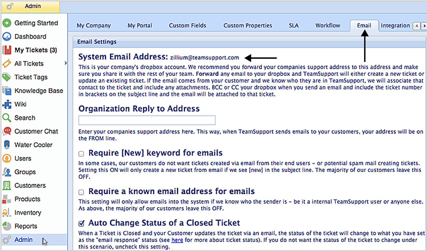Click the Admin label in top header
Viewport: 427px width, 251px height.
(33, 6)
